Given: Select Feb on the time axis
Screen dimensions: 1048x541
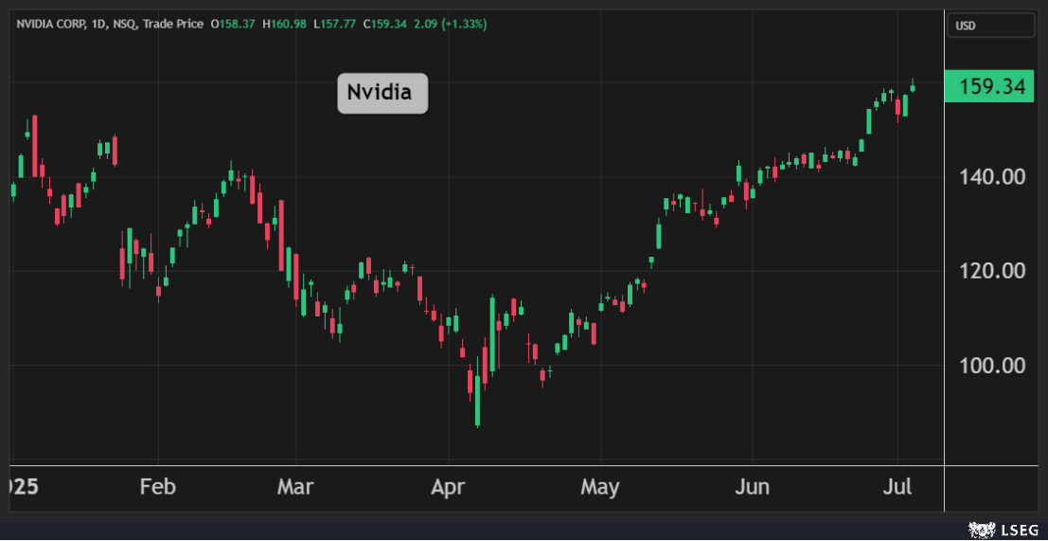Looking at the screenshot, I should 157,488.
